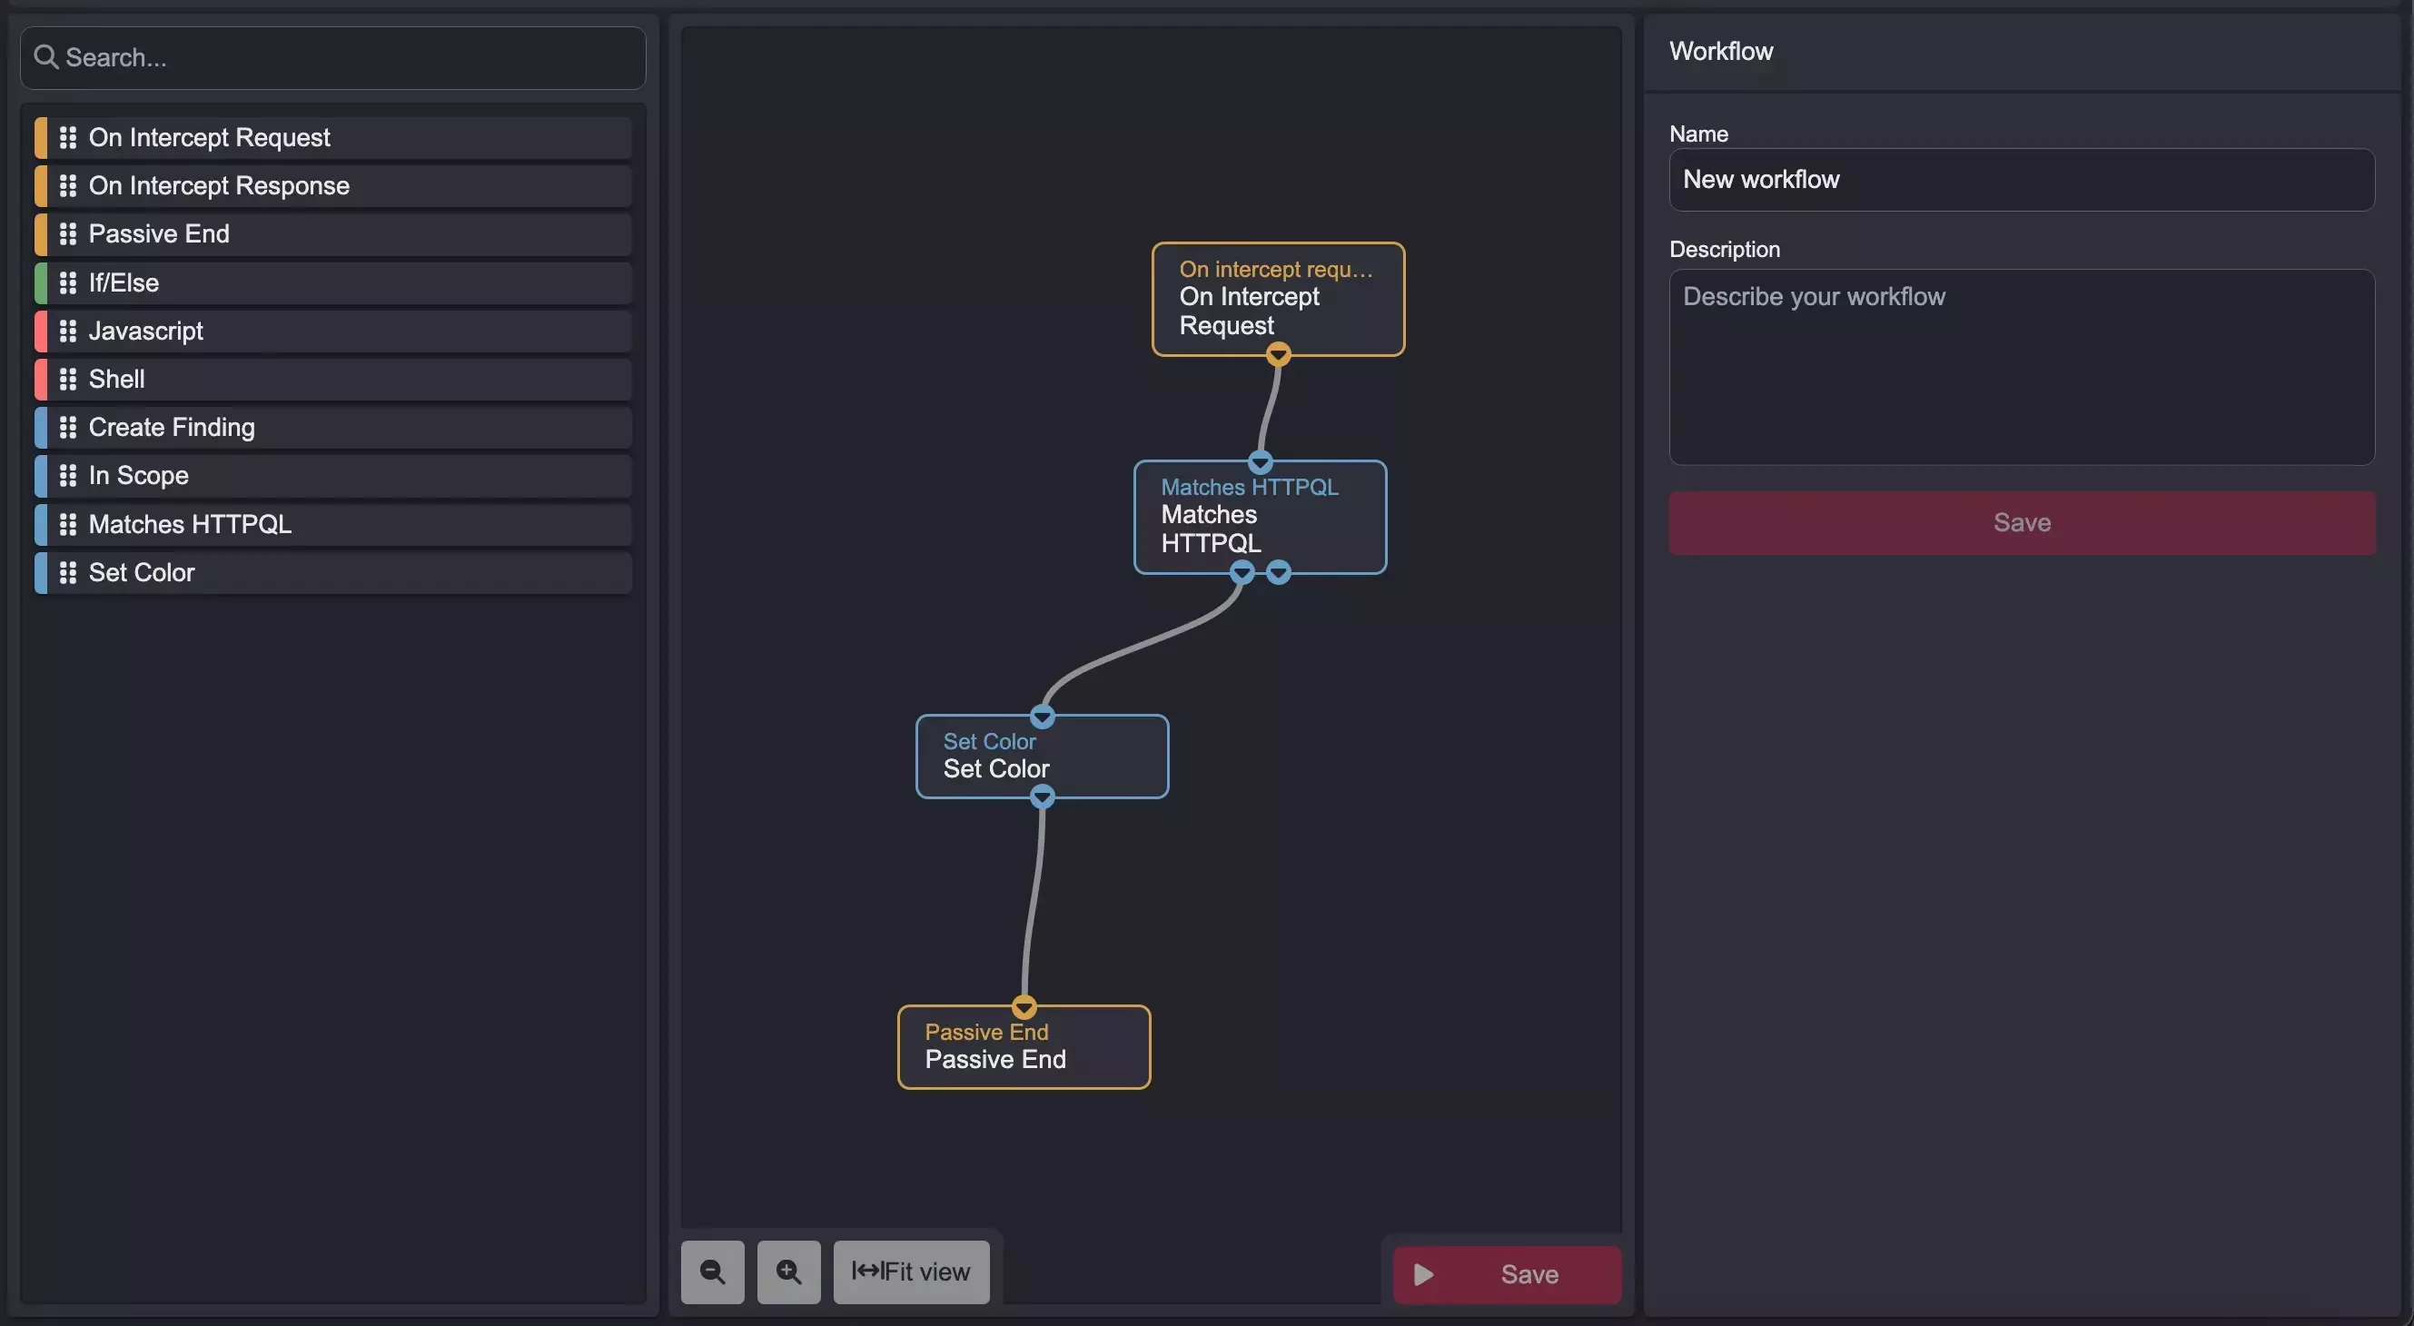Click play icon on canvas Save button

point(1423,1274)
